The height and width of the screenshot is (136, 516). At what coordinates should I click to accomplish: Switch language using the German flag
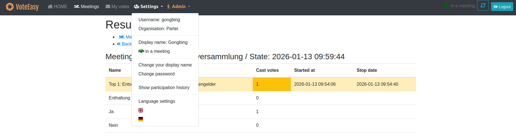[141, 119]
